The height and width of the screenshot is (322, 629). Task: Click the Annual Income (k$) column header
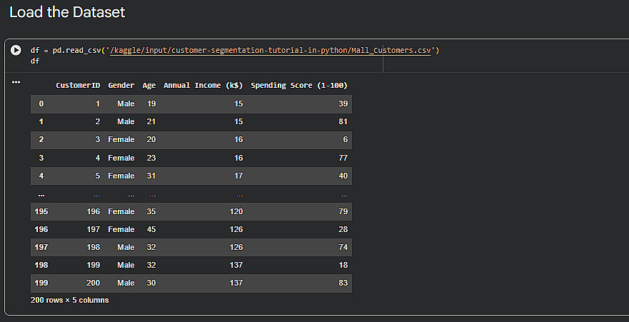(203, 86)
